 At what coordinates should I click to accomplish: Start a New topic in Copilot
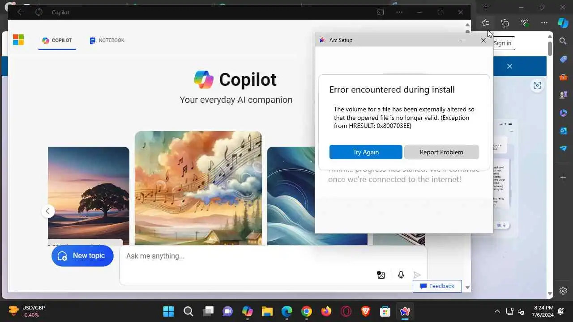tap(82, 256)
